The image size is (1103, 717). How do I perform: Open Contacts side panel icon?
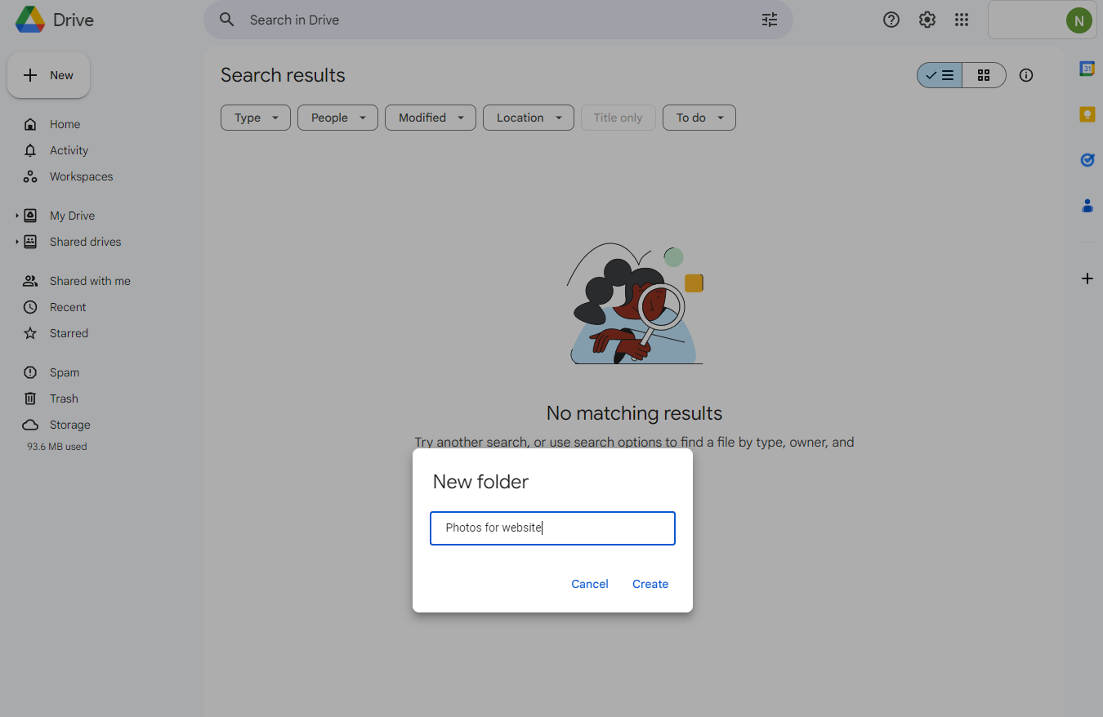tap(1087, 206)
